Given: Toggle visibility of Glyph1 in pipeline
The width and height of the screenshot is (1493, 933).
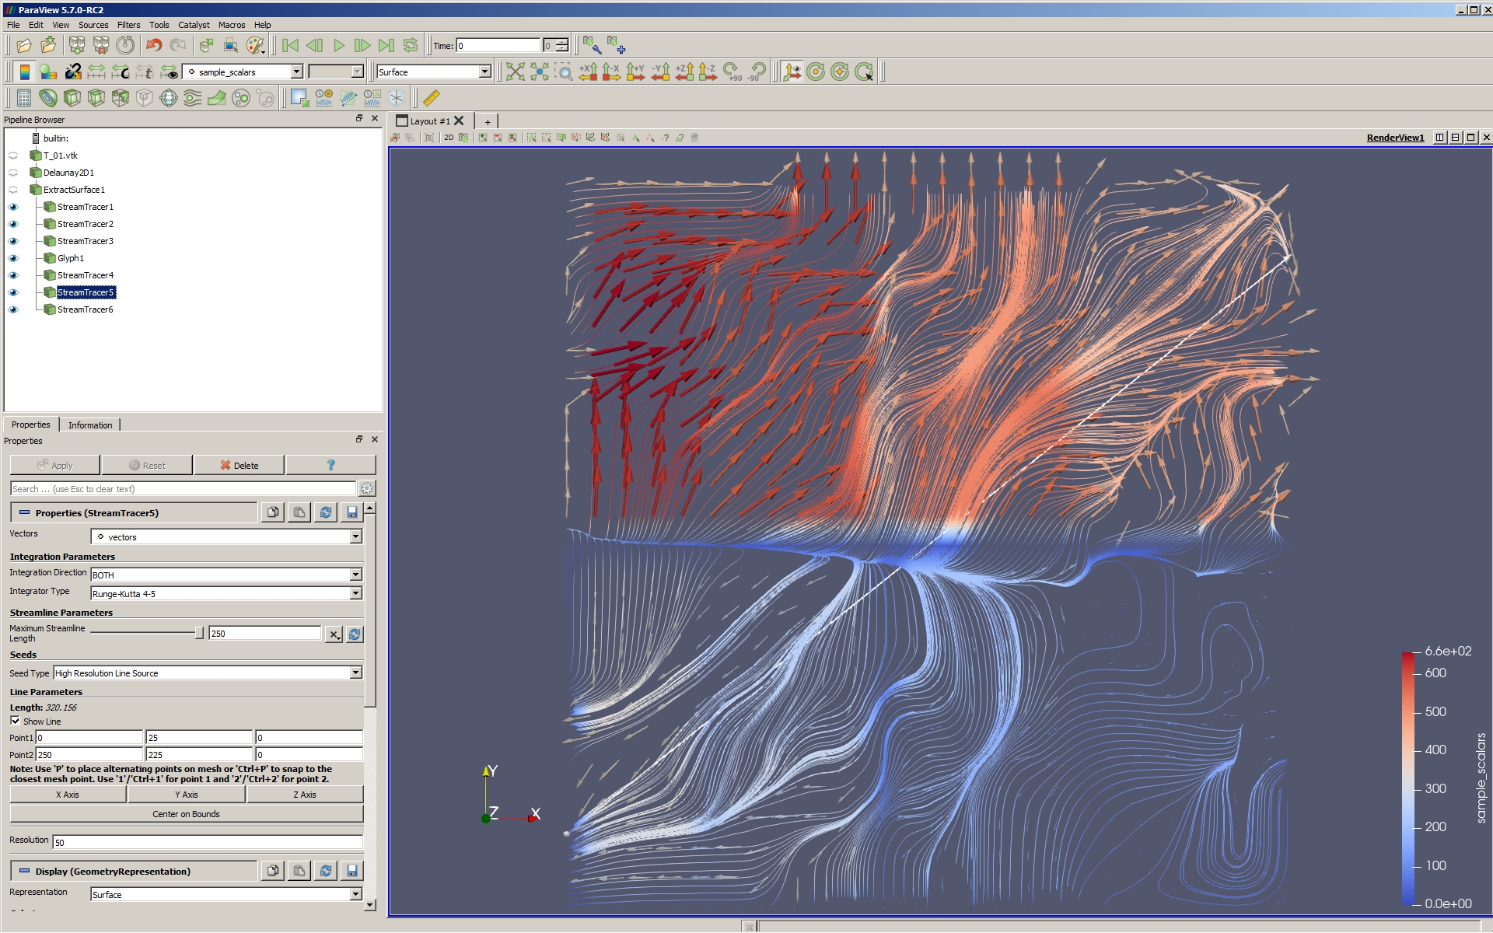Looking at the screenshot, I should point(13,258).
